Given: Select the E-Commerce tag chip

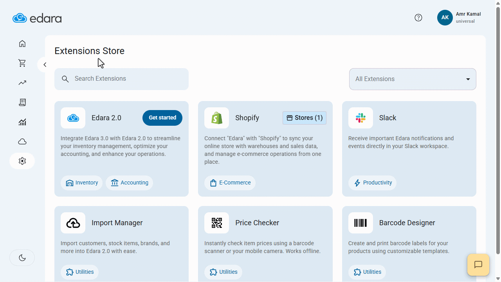Looking at the screenshot, I should [230, 183].
